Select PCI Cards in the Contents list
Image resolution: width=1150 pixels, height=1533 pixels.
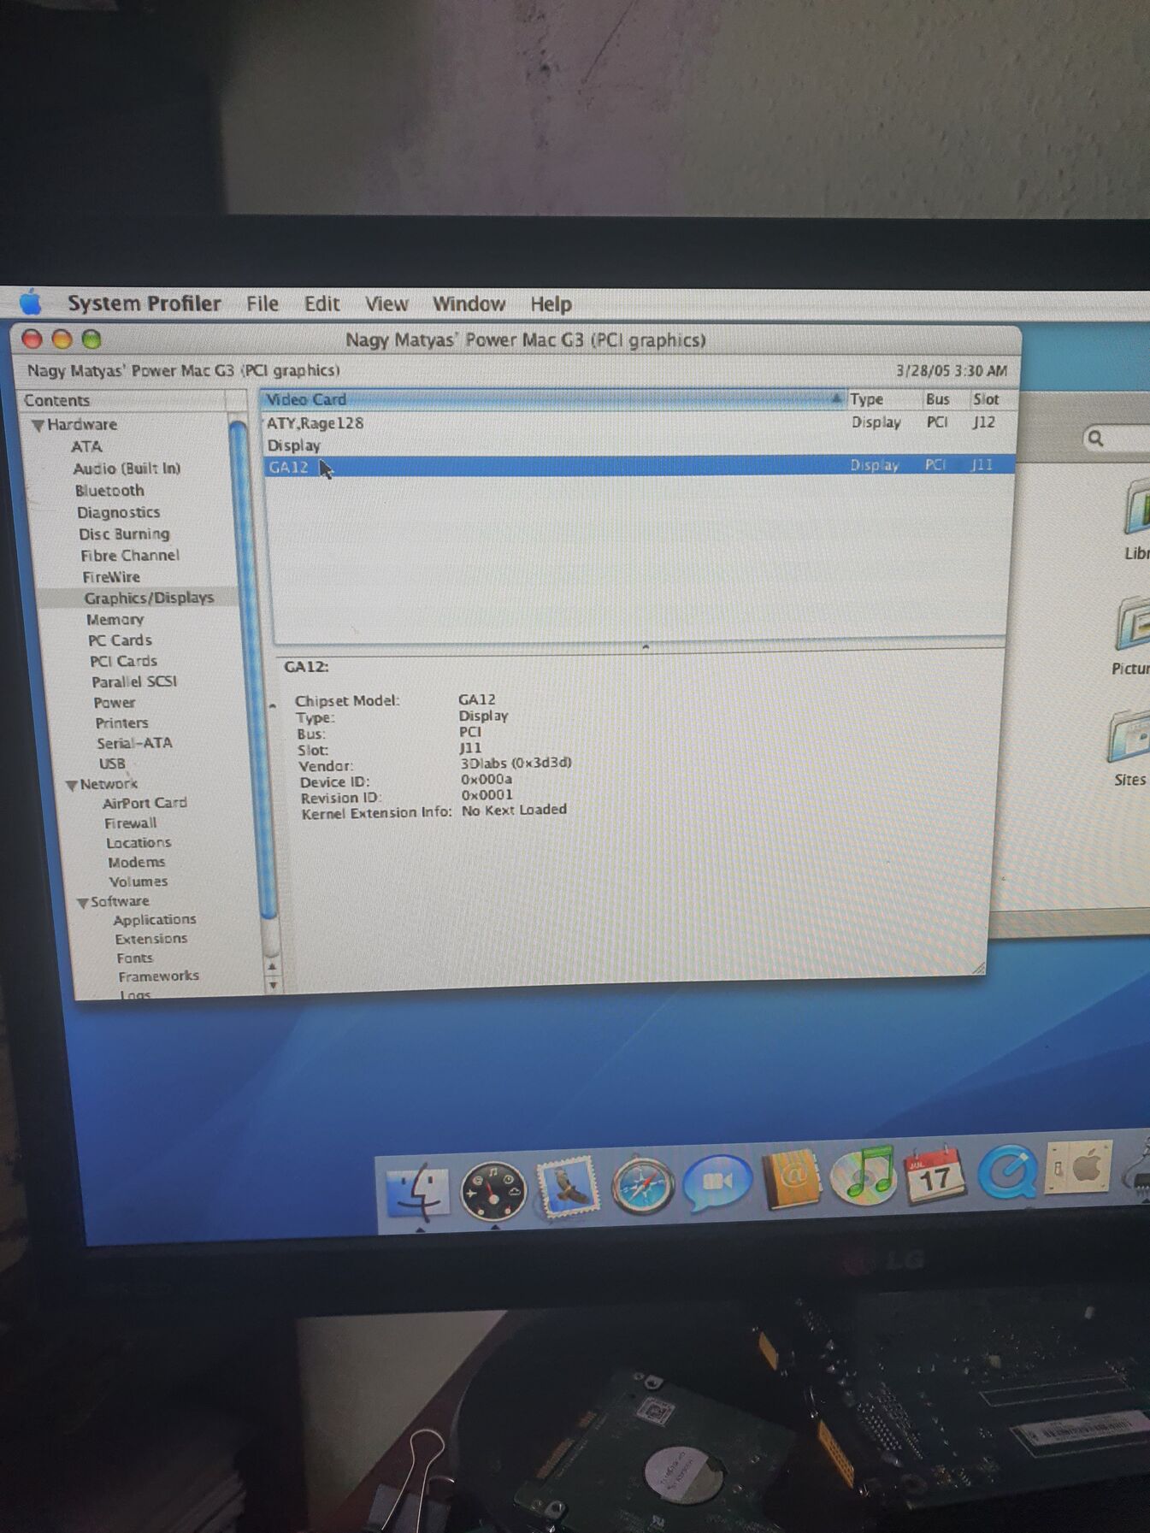[x=124, y=661]
